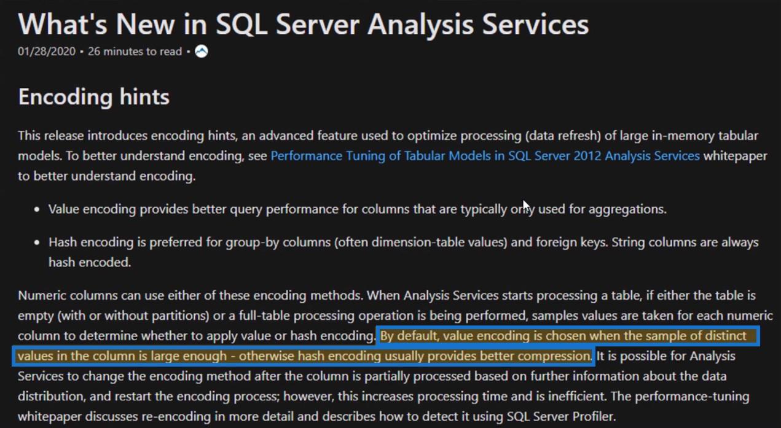Click highlighted text starting By default, value encoding
This screenshot has height=428, width=781.
point(563,337)
